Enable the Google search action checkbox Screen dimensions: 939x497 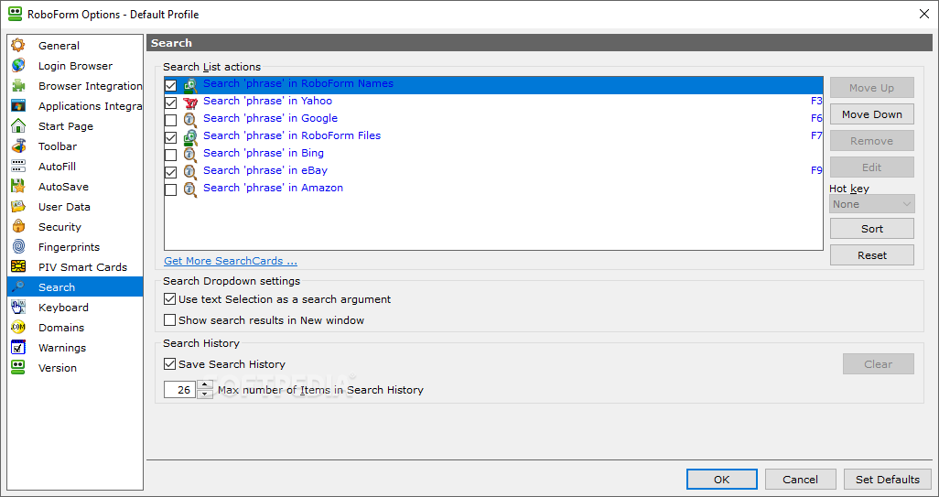coord(170,120)
